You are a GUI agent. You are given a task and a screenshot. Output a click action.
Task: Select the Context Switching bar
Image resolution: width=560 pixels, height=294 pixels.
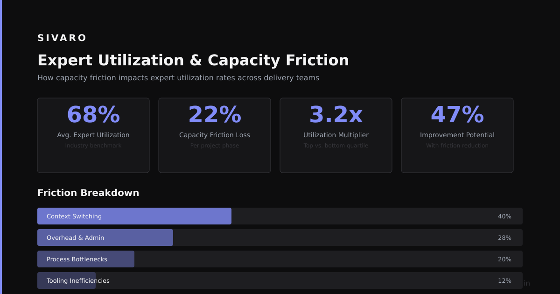pyautogui.click(x=280, y=216)
